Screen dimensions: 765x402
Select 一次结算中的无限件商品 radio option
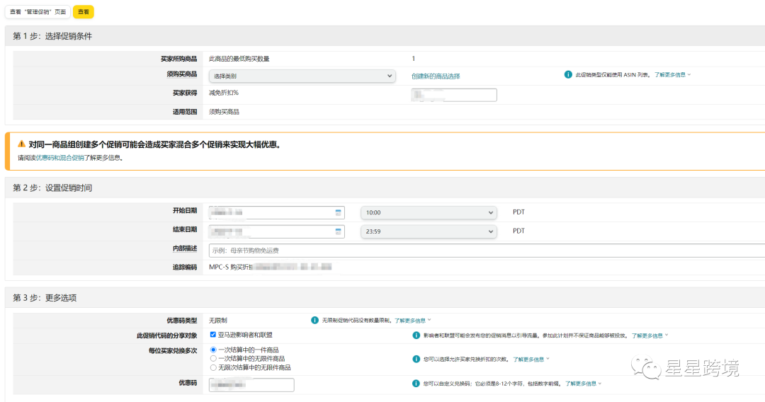213,359
